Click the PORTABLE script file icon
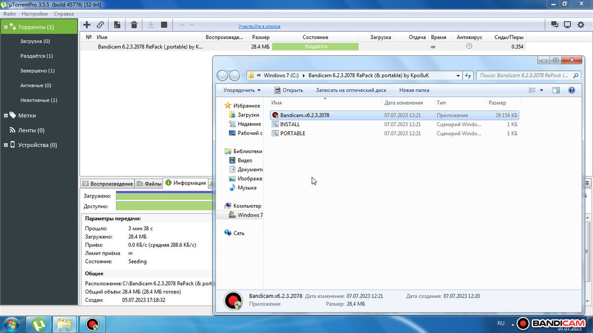 (x=275, y=133)
